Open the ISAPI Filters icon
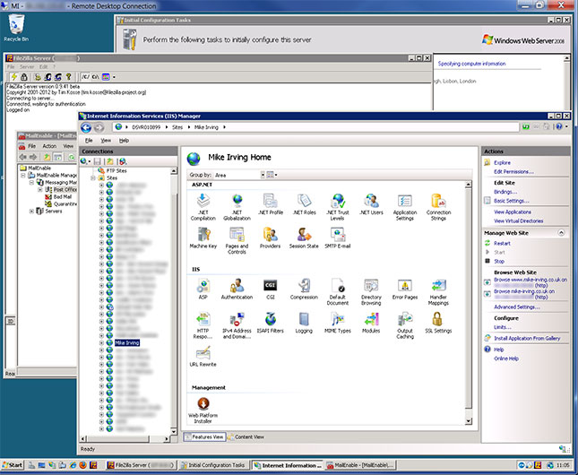 pyautogui.click(x=271, y=323)
